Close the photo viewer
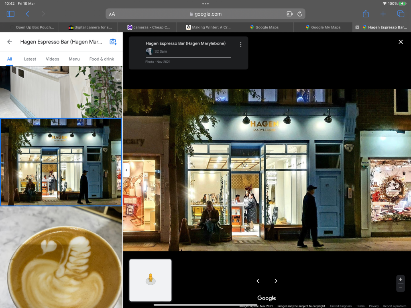 400,42
